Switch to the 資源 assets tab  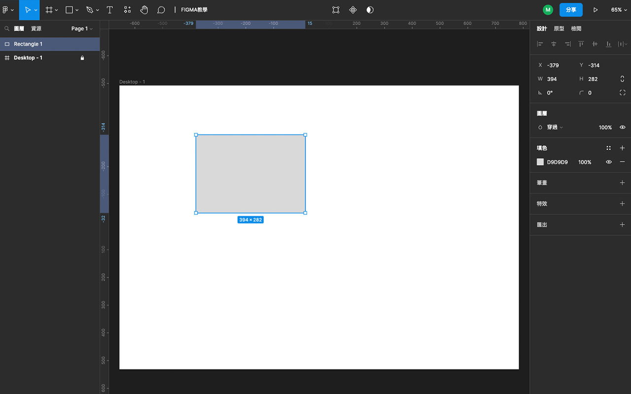click(x=36, y=29)
